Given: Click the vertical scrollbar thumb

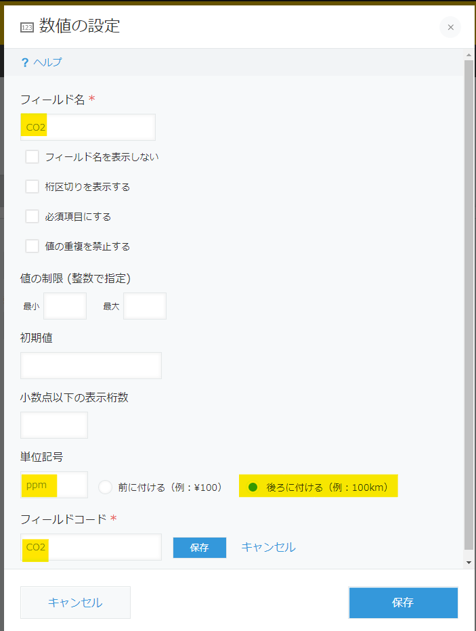Looking at the screenshot, I should tap(469, 305).
